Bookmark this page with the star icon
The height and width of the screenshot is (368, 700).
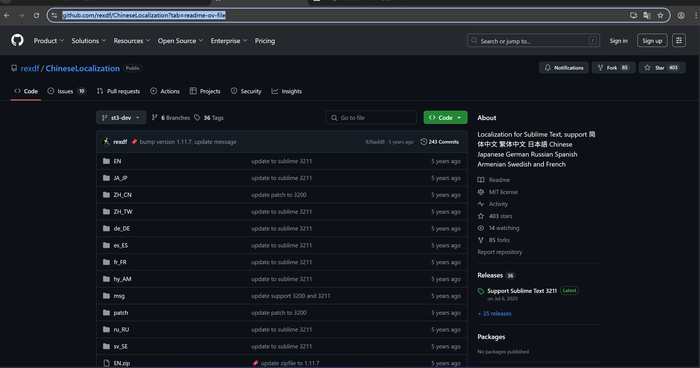pyautogui.click(x=660, y=15)
